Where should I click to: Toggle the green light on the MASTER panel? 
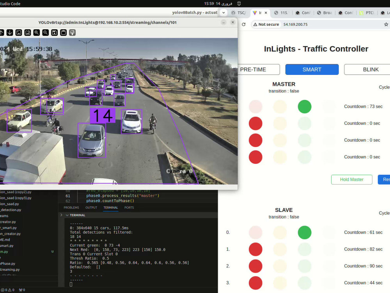point(305,106)
